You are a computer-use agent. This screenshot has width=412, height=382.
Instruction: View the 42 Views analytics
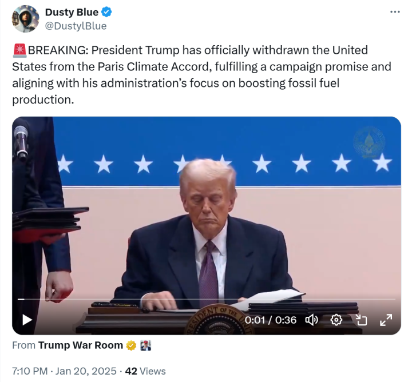145,371
